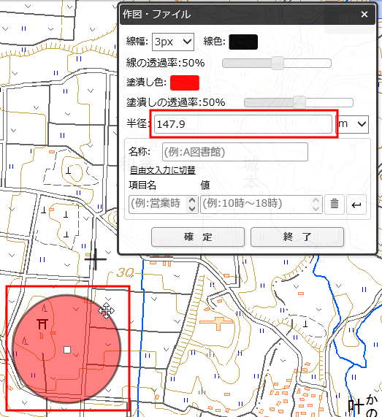The width and height of the screenshot is (382, 417).
Task: Click the stepper arrows on 項目名 field
Action: [192, 204]
